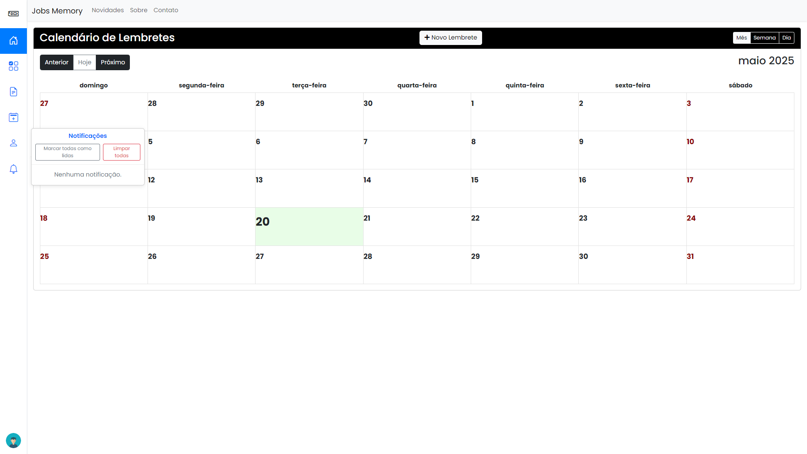Open the Sobre menu item
This screenshot has width=807, height=454.
138,10
